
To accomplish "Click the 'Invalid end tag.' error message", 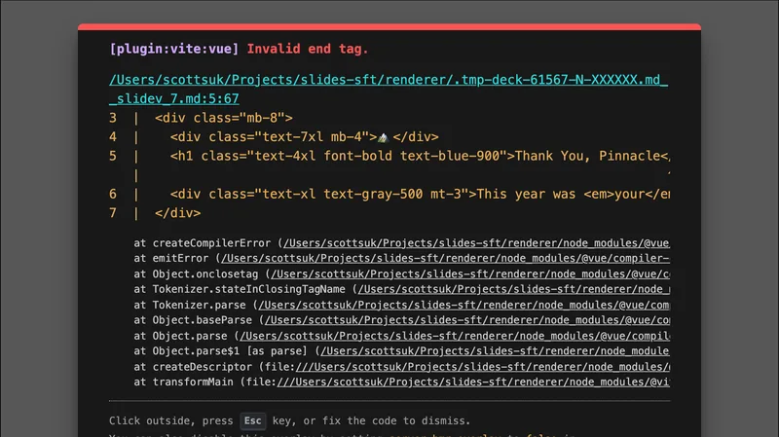I will (308, 49).
